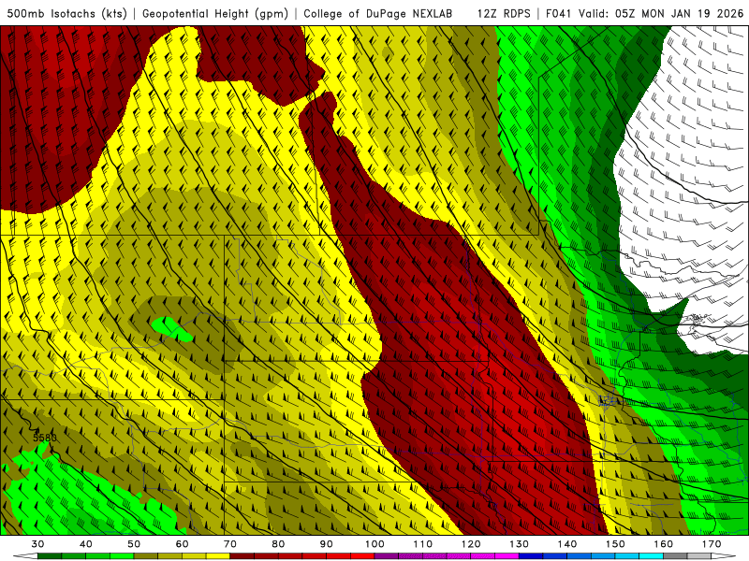Click the '170' legend scale value

(x=712, y=544)
